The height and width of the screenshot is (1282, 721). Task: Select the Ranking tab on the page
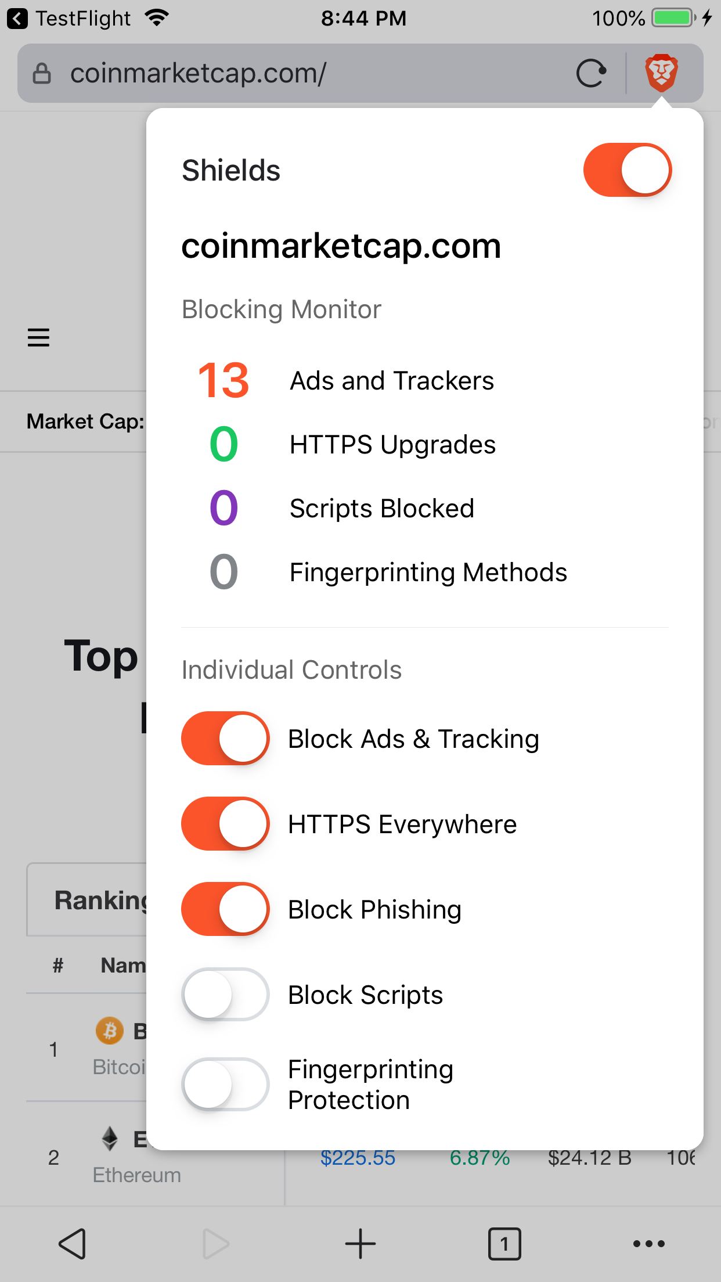click(87, 900)
